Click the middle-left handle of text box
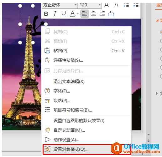This screenshot has width=162, height=157. (x=20, y=24)
